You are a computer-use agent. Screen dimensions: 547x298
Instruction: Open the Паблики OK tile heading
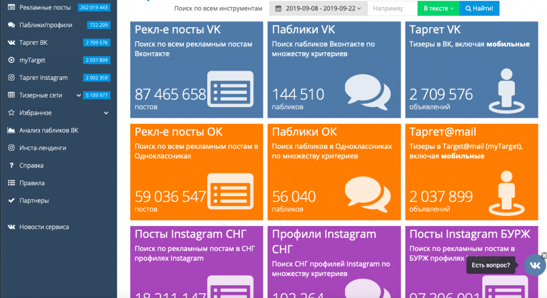(x=304, y=132)
